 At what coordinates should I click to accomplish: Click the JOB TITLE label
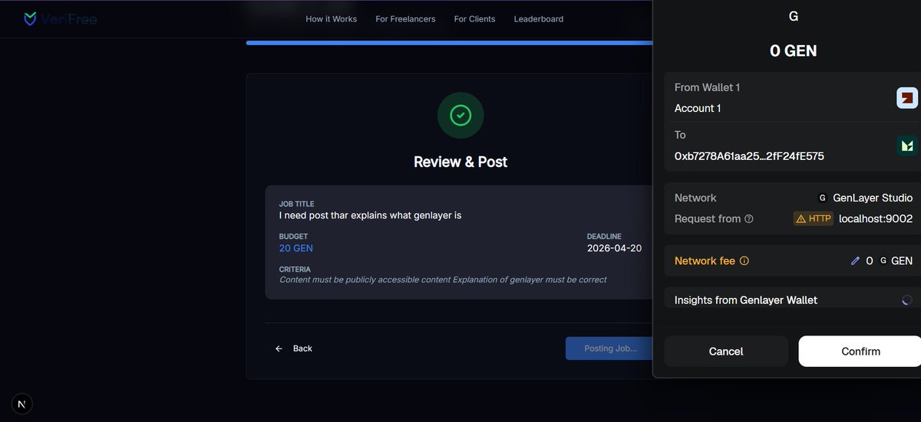[297, 204]
